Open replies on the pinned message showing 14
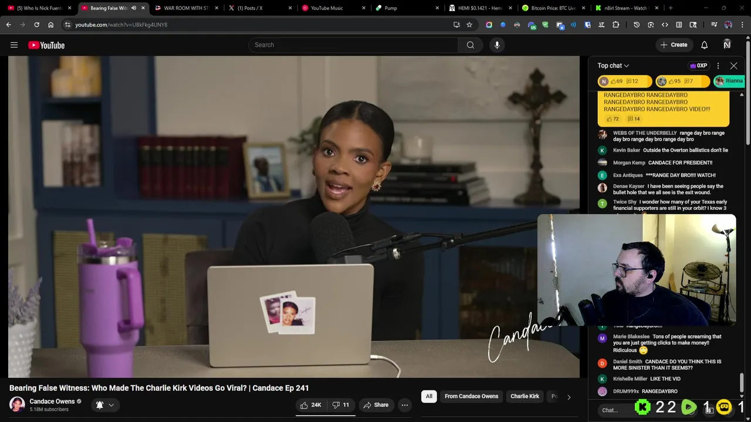 point(634,119)
